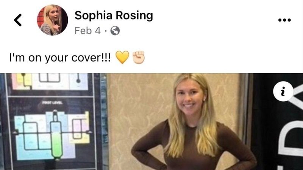Tap the info icon on the photo
Screen dimensions: 303x170
pos(283,91)
